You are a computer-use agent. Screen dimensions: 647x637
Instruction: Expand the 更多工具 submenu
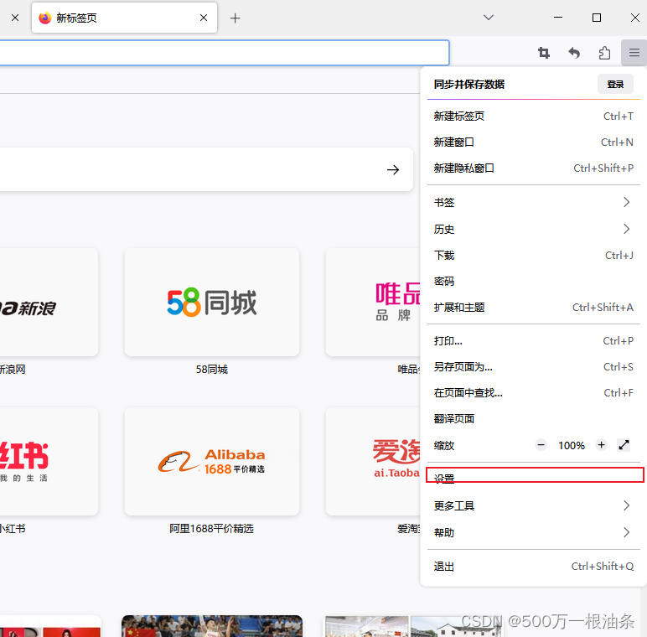534,505
